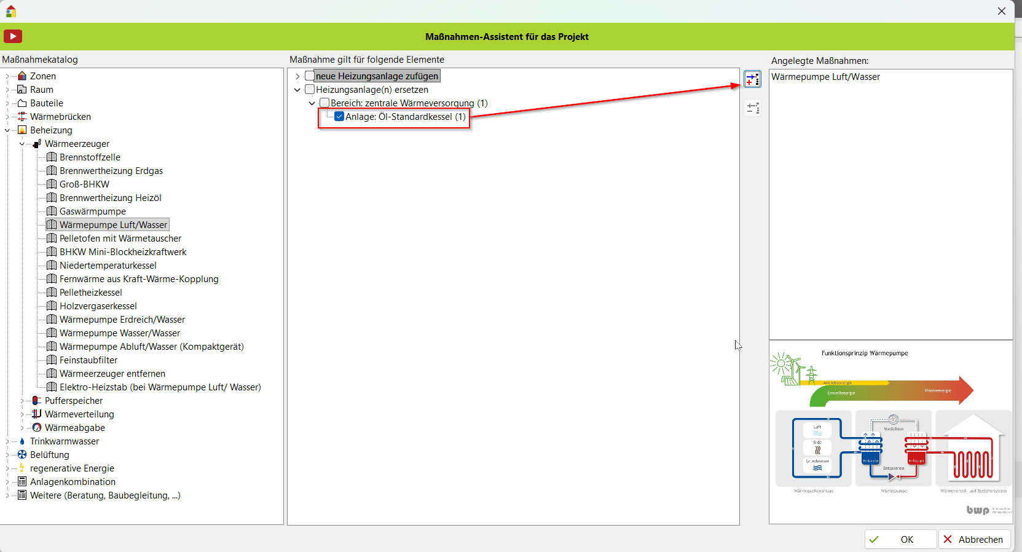Click the Belüftung fan icon

click(22, 455)
